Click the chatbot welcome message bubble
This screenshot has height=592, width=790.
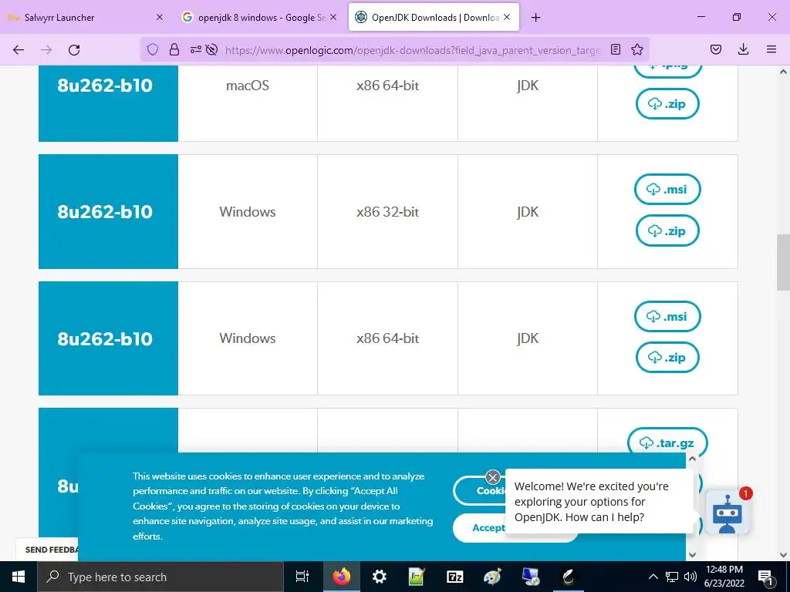tap(599, 501)
